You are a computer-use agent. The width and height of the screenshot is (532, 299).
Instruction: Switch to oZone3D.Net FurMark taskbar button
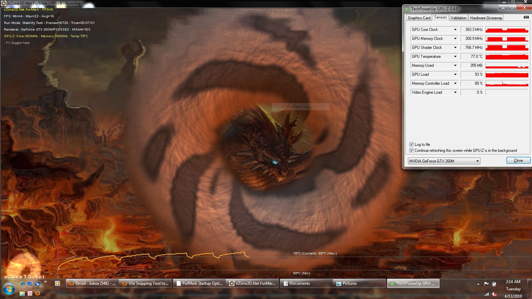[252, 283]
